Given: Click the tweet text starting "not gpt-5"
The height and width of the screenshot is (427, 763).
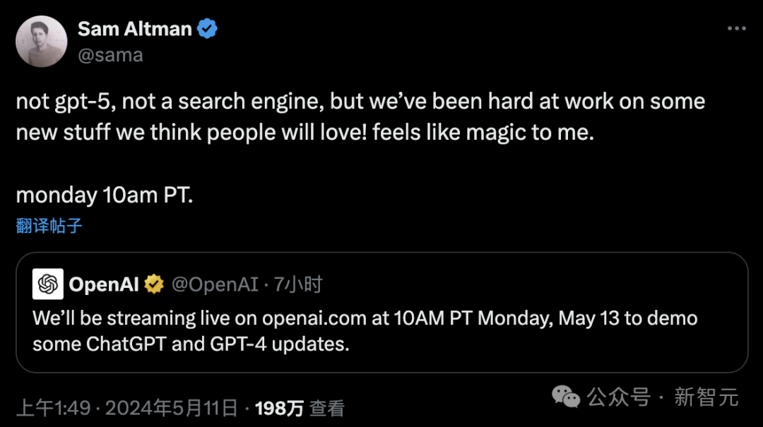Looking at the screenshot, I should tap(360, 116).
